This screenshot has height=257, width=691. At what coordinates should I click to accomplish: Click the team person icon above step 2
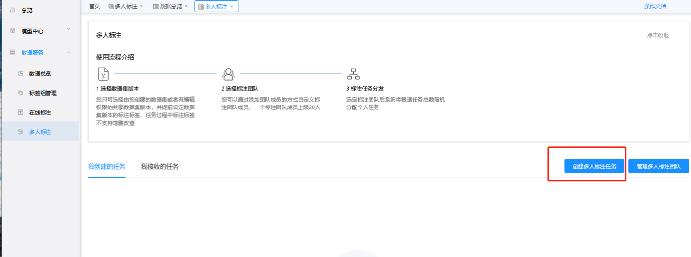tap(228, 74)
